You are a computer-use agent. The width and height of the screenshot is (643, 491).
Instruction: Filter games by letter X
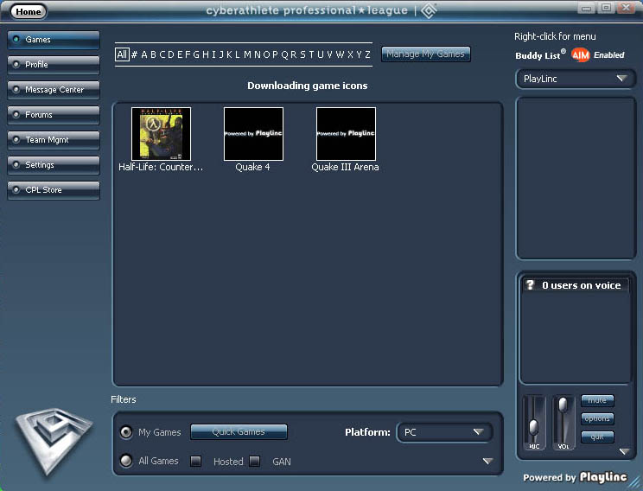pos(350,54)
